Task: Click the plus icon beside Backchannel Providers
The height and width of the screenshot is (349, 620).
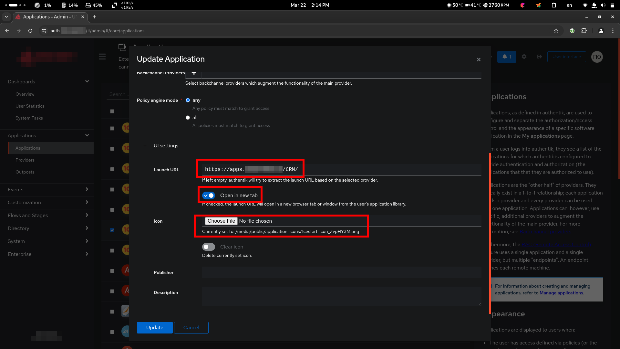Action: click(x=194, y=73)
